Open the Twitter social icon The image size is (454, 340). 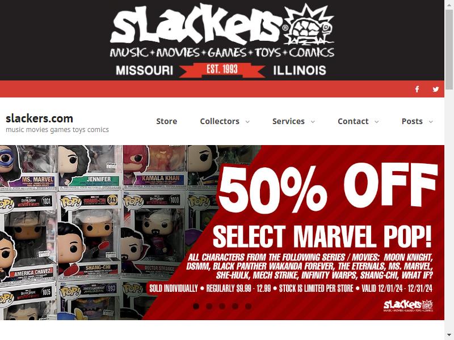pyautogui.click(x=435, y=90)
